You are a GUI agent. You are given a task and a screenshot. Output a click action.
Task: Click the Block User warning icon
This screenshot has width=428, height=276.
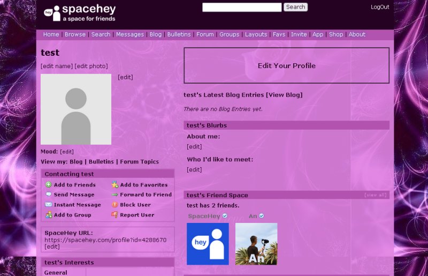(x=114, y=205)
